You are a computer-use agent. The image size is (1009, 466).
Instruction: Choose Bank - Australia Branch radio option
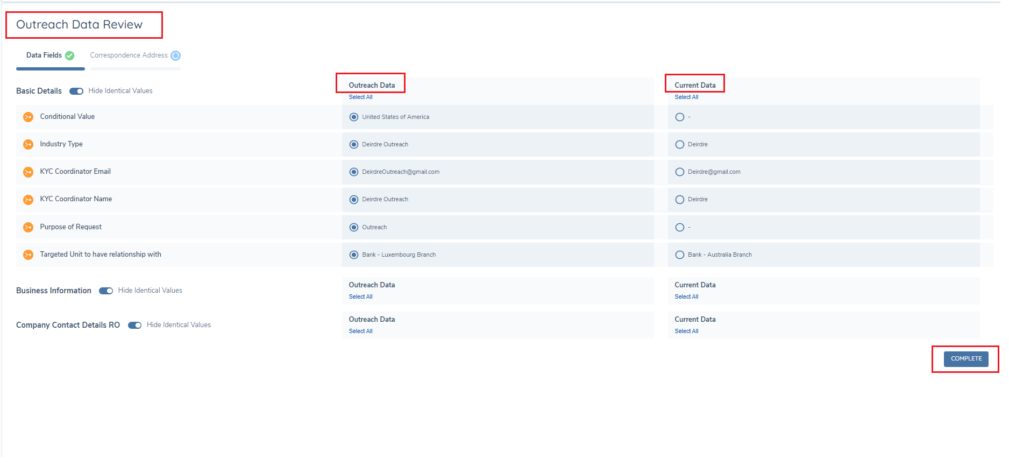(680, 255)
